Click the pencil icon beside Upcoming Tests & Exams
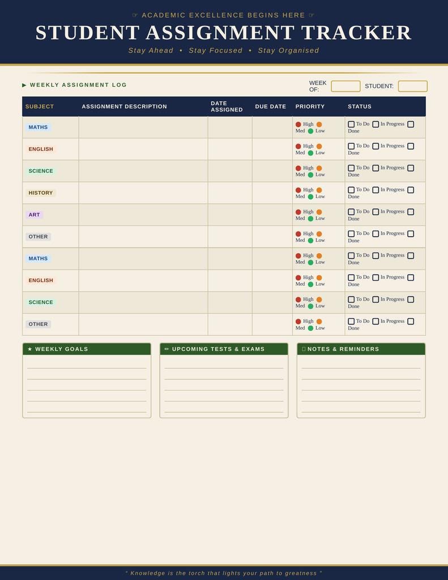 (167, 349)
